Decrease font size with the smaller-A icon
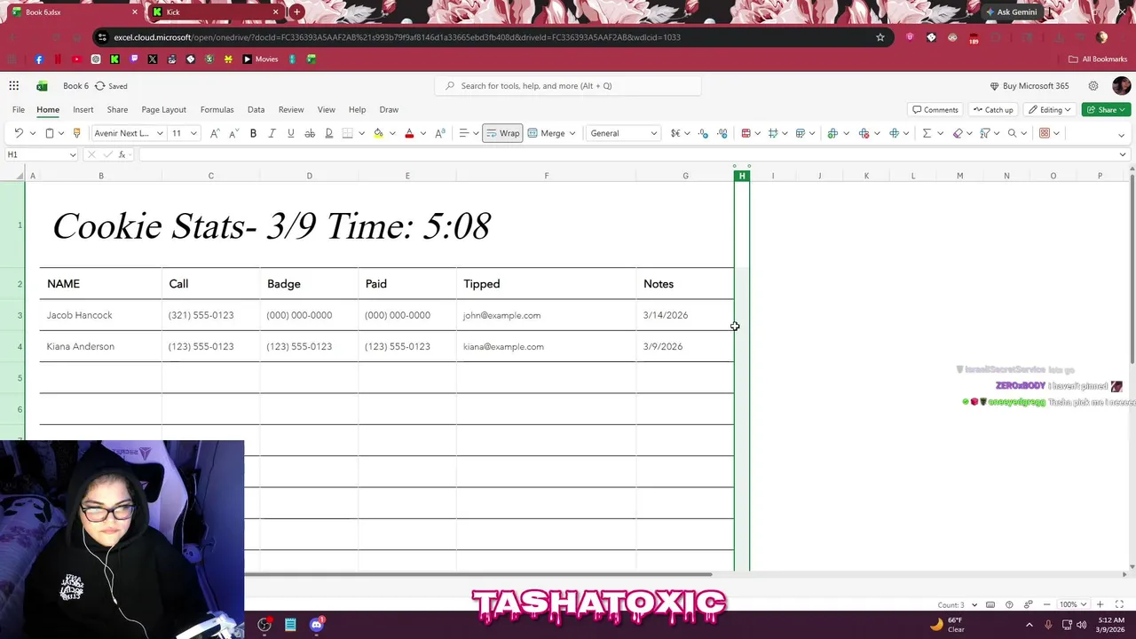The image size is (1136, 639). 233,133
